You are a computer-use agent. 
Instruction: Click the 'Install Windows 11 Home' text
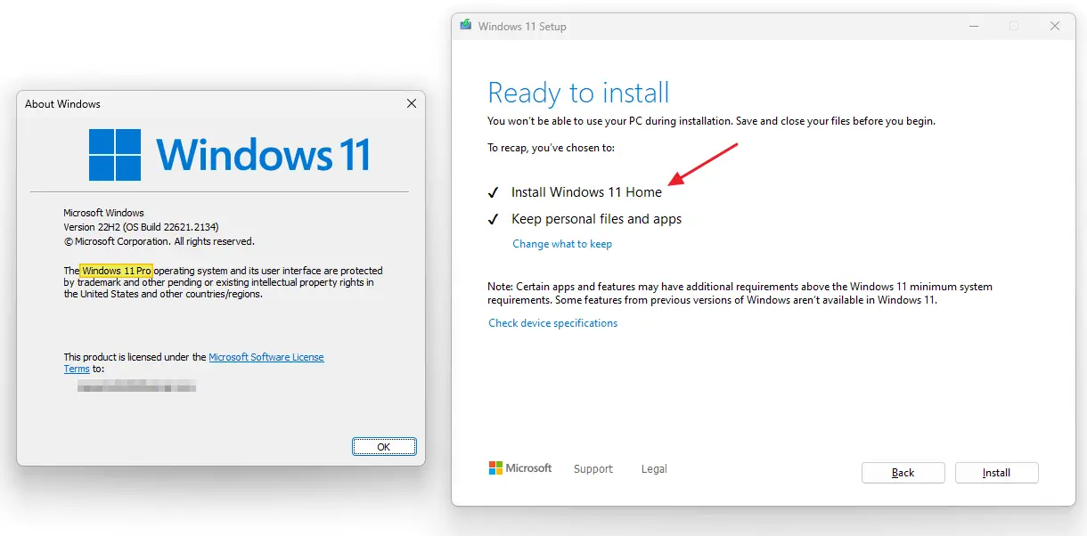coord(586,192)
